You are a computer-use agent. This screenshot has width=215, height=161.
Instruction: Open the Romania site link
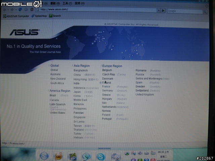(x=141, y=70)
